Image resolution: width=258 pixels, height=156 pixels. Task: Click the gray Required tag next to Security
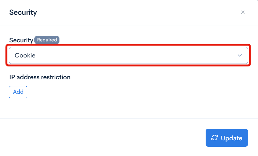(x=47, y=40)
